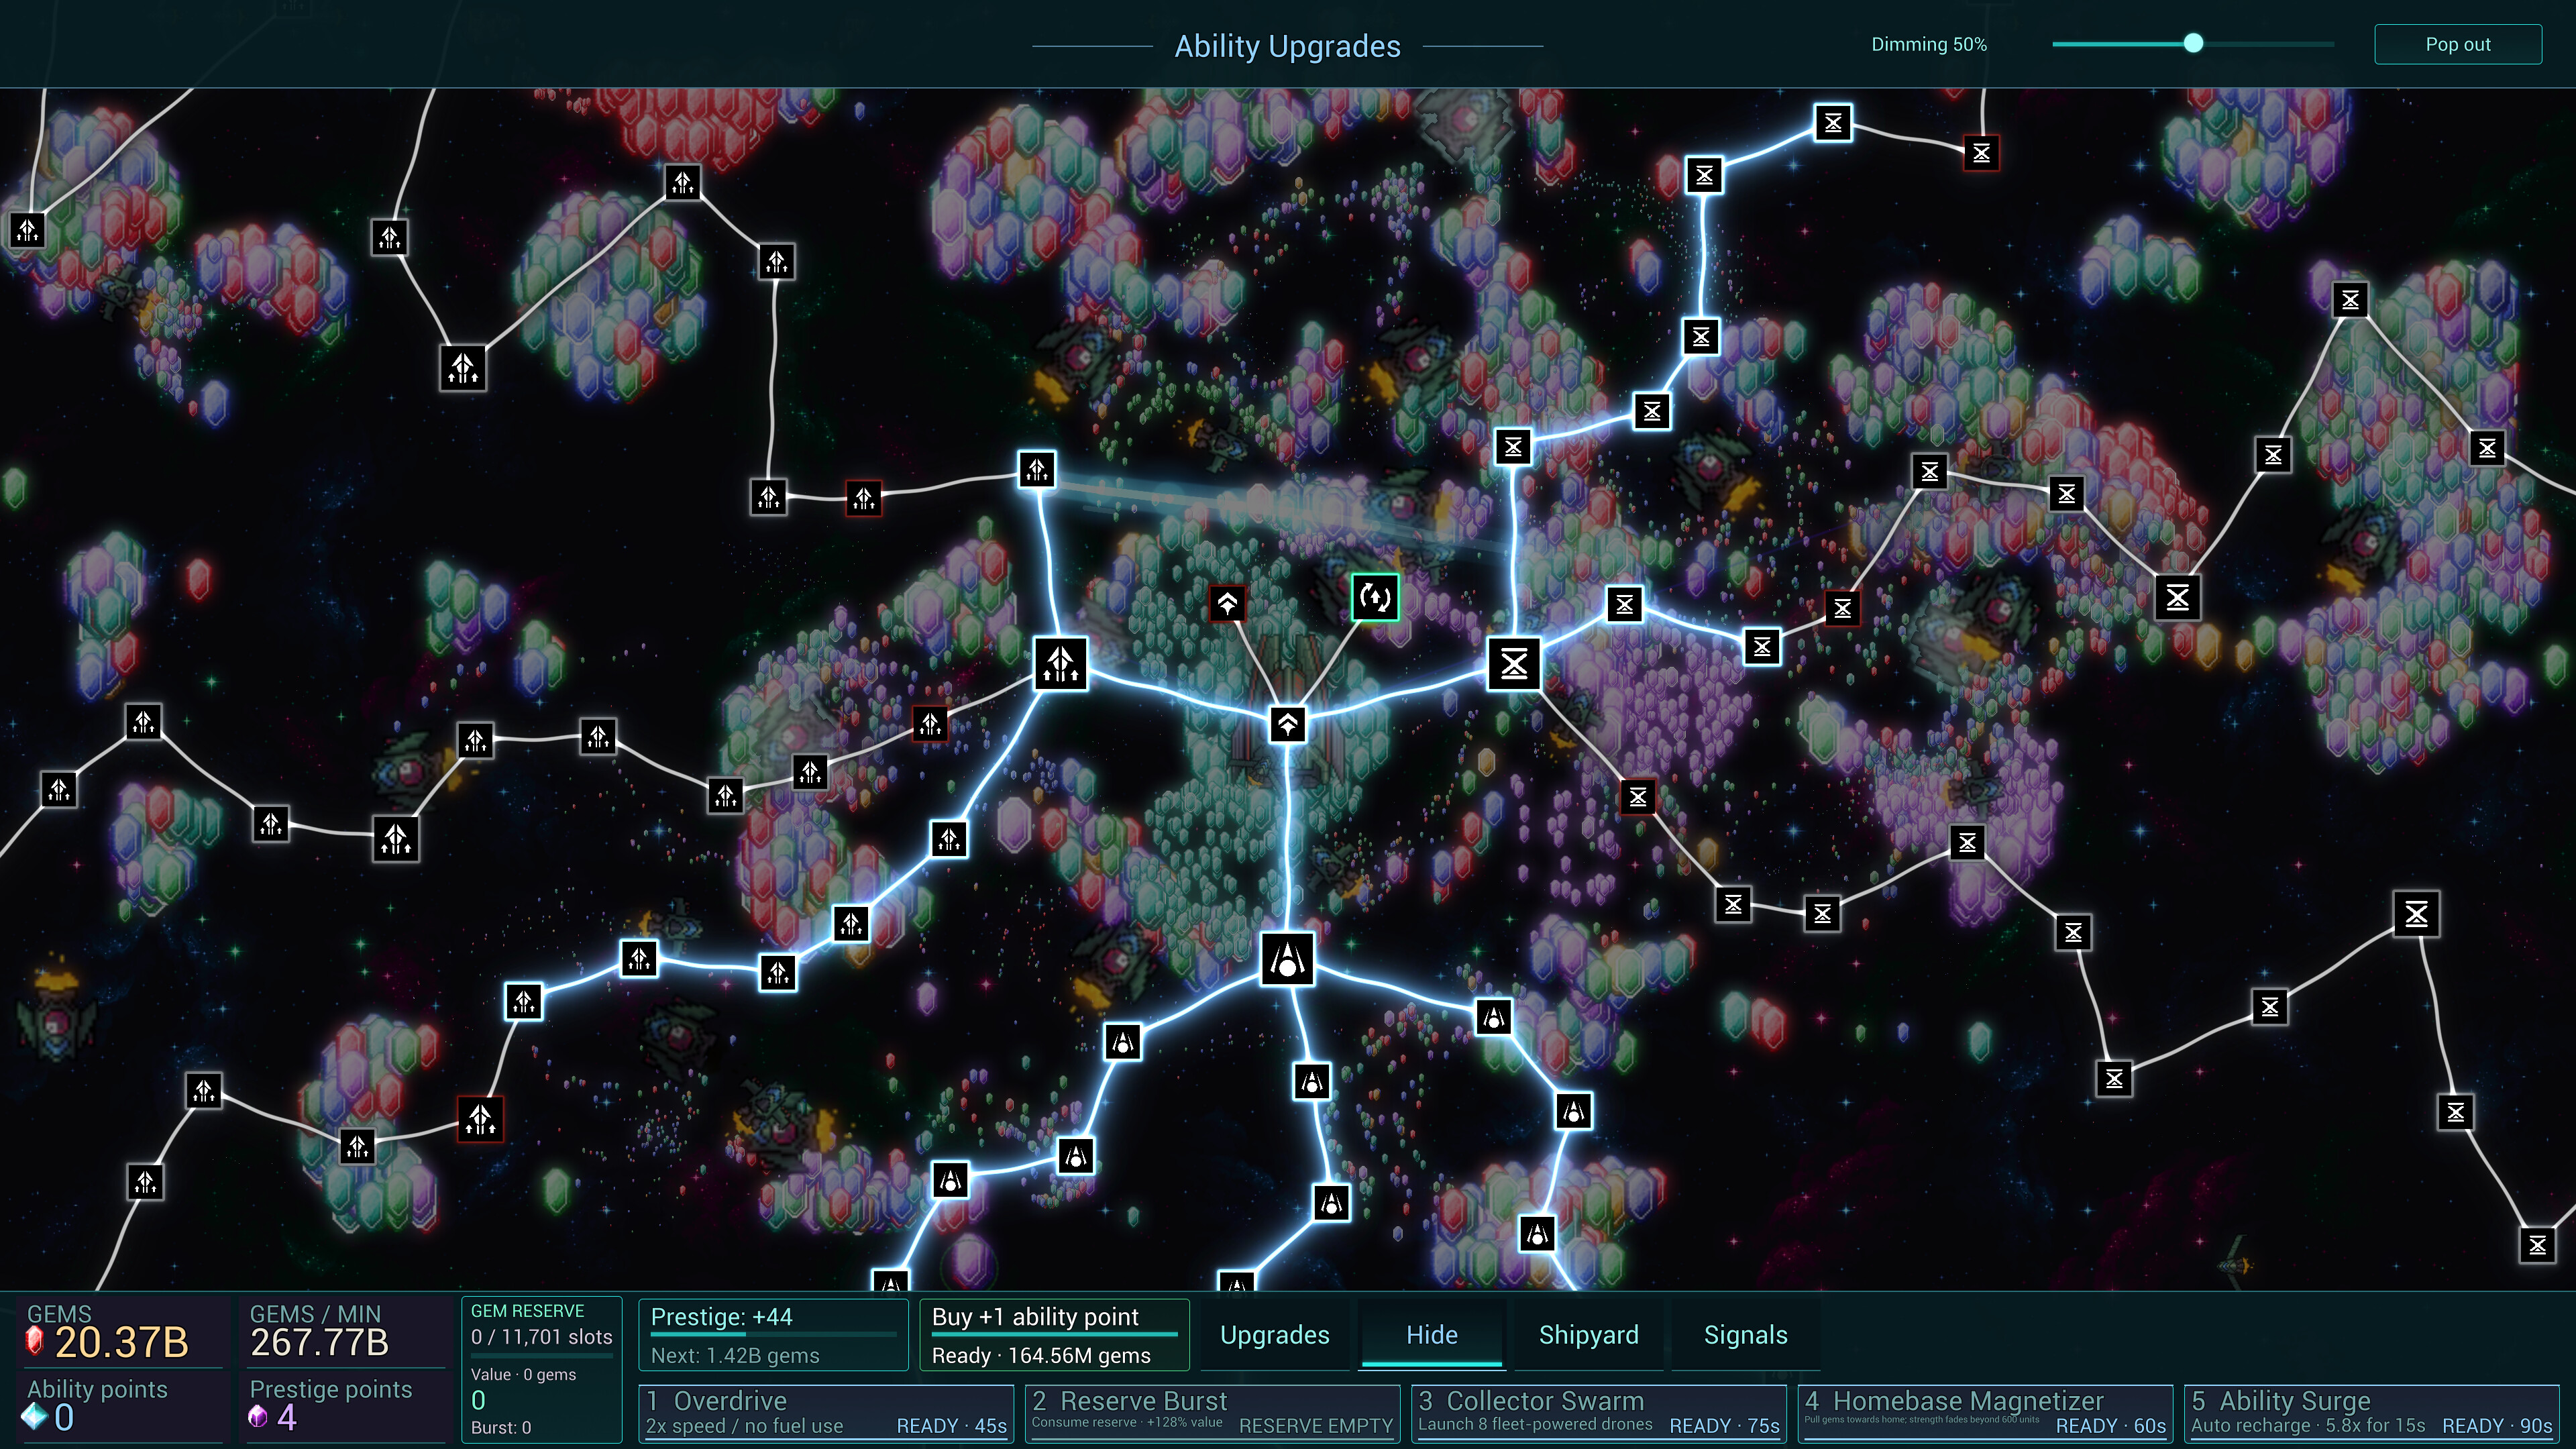This screenshot has width=2576, height=1449.
Task: Click the Ability Upgrades title
Action: tap(1287, 46)
